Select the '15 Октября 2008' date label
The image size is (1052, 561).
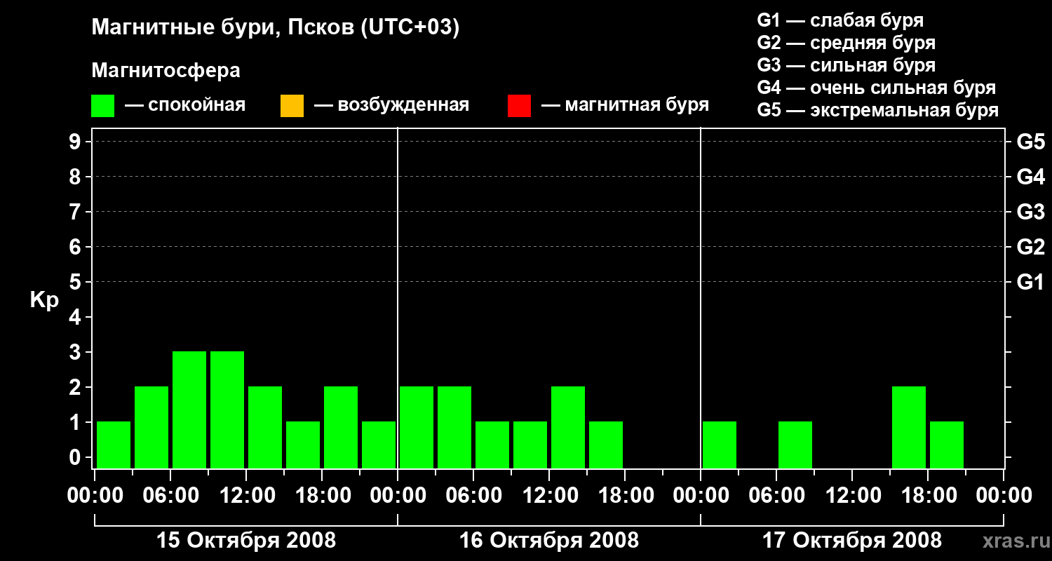click(x=246, y=541)
